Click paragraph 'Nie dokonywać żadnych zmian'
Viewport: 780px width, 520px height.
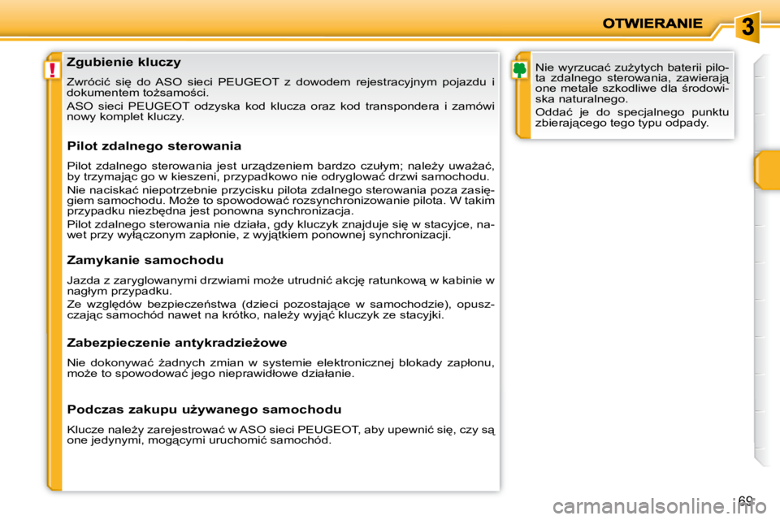(x=280, y=368)
